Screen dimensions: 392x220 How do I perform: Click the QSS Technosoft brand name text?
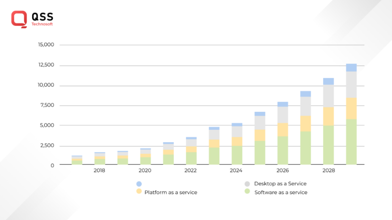tap(43, 18)
